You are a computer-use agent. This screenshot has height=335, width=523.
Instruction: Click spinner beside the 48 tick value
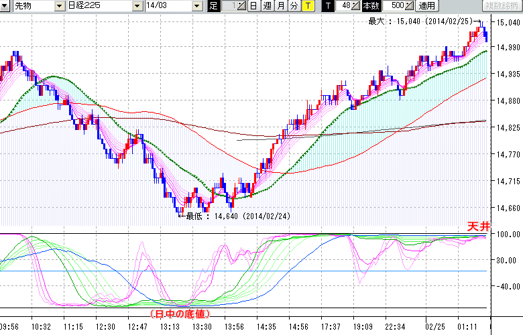click(x=356, y=6)
